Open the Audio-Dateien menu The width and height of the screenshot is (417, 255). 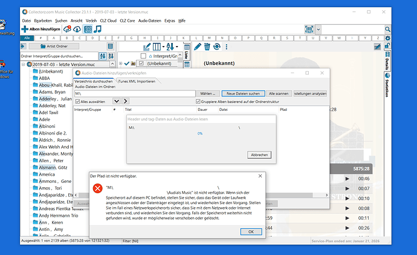coord(149,21)
